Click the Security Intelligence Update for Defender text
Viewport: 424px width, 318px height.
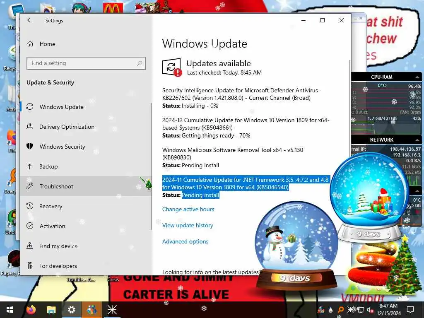point(242,94)
